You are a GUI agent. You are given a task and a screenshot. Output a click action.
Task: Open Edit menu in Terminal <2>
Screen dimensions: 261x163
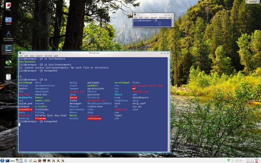tap(26, 56)
